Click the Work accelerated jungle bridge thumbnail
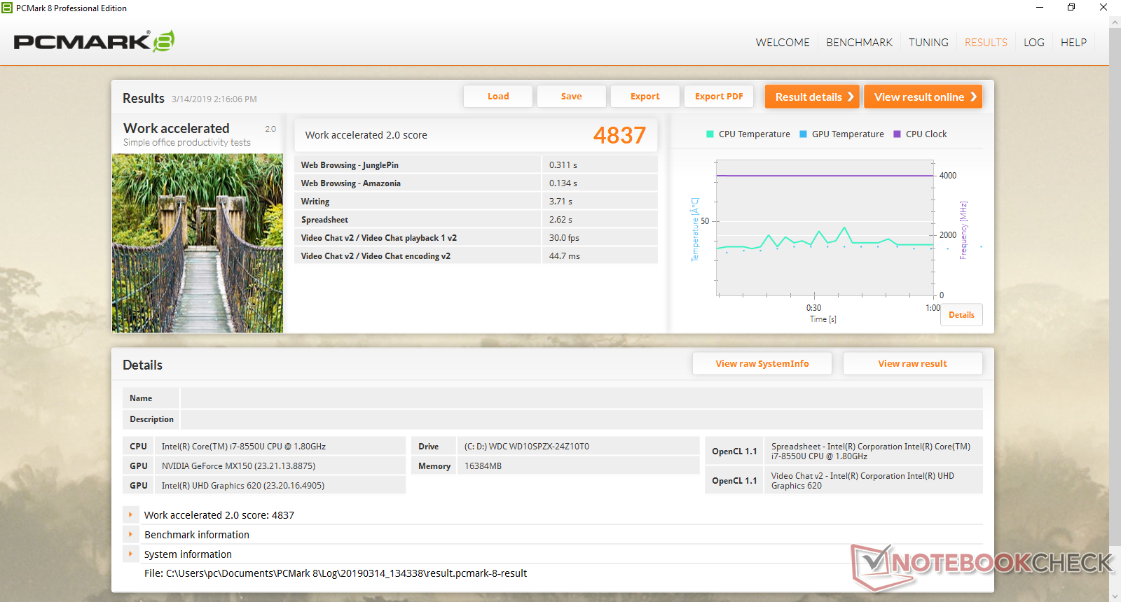 tap(198, 243)
